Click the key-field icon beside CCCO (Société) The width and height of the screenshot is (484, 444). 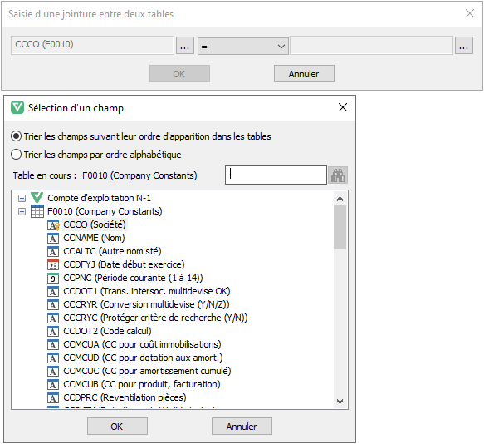[x=53, y=225]
